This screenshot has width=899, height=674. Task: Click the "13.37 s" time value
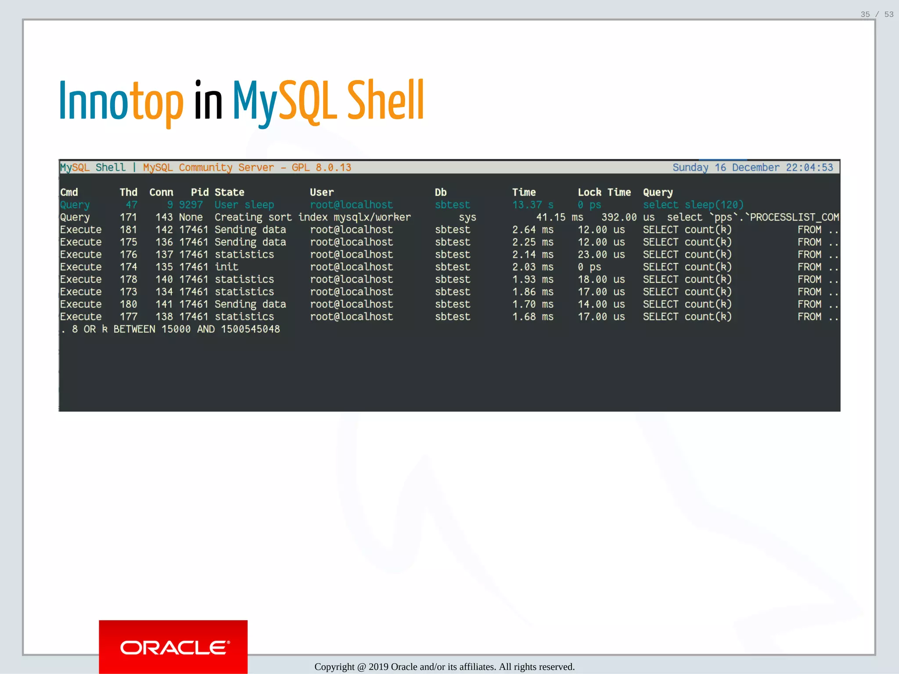[x=533, y=205]
